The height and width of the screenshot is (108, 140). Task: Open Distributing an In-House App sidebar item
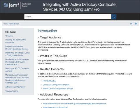(x=17, y=62)
